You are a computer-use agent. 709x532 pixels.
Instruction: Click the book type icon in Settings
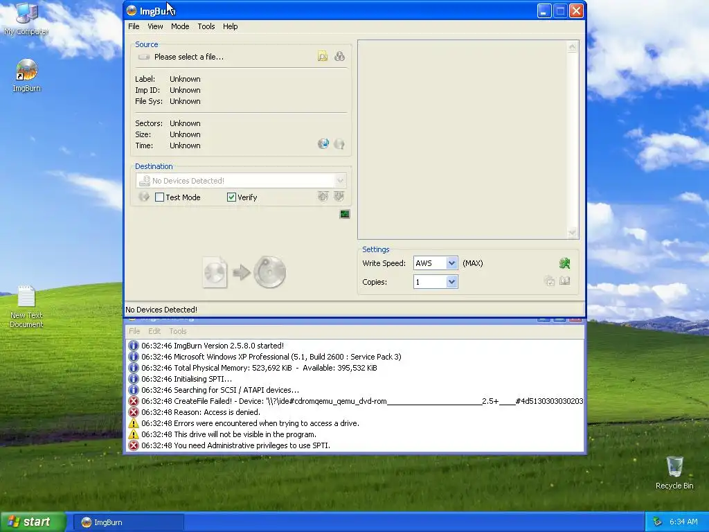click(564, 281)
